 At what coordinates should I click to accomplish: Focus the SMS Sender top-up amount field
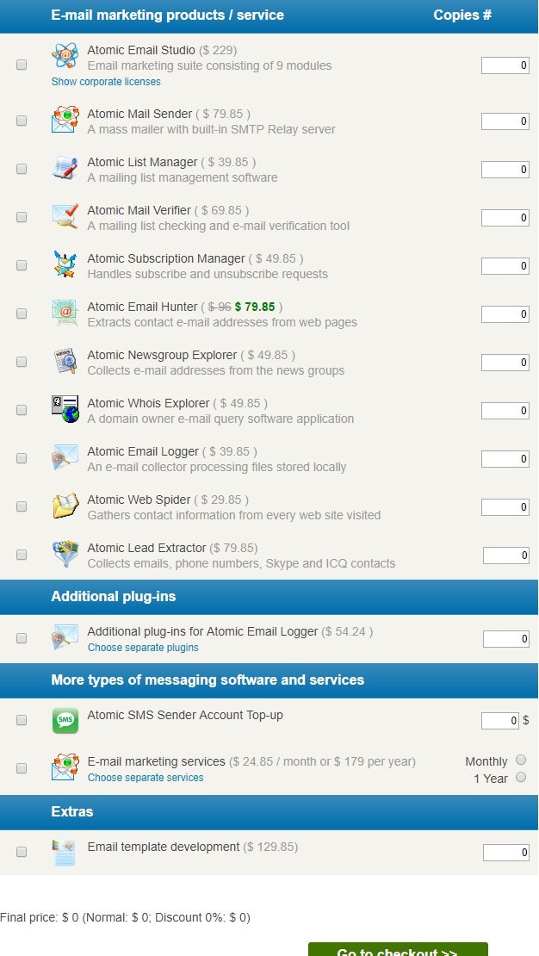pyautogui.click(x=500, y=721)
